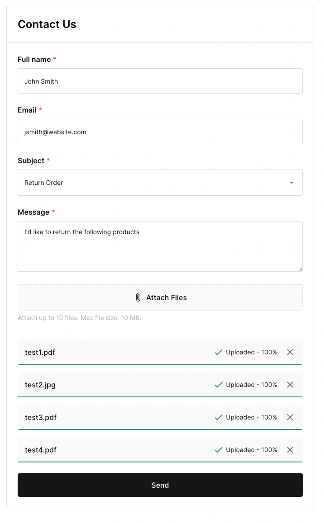Click the Subject dropdown arrow
Viewport: 324px width, 523px height.
point(291,183)
